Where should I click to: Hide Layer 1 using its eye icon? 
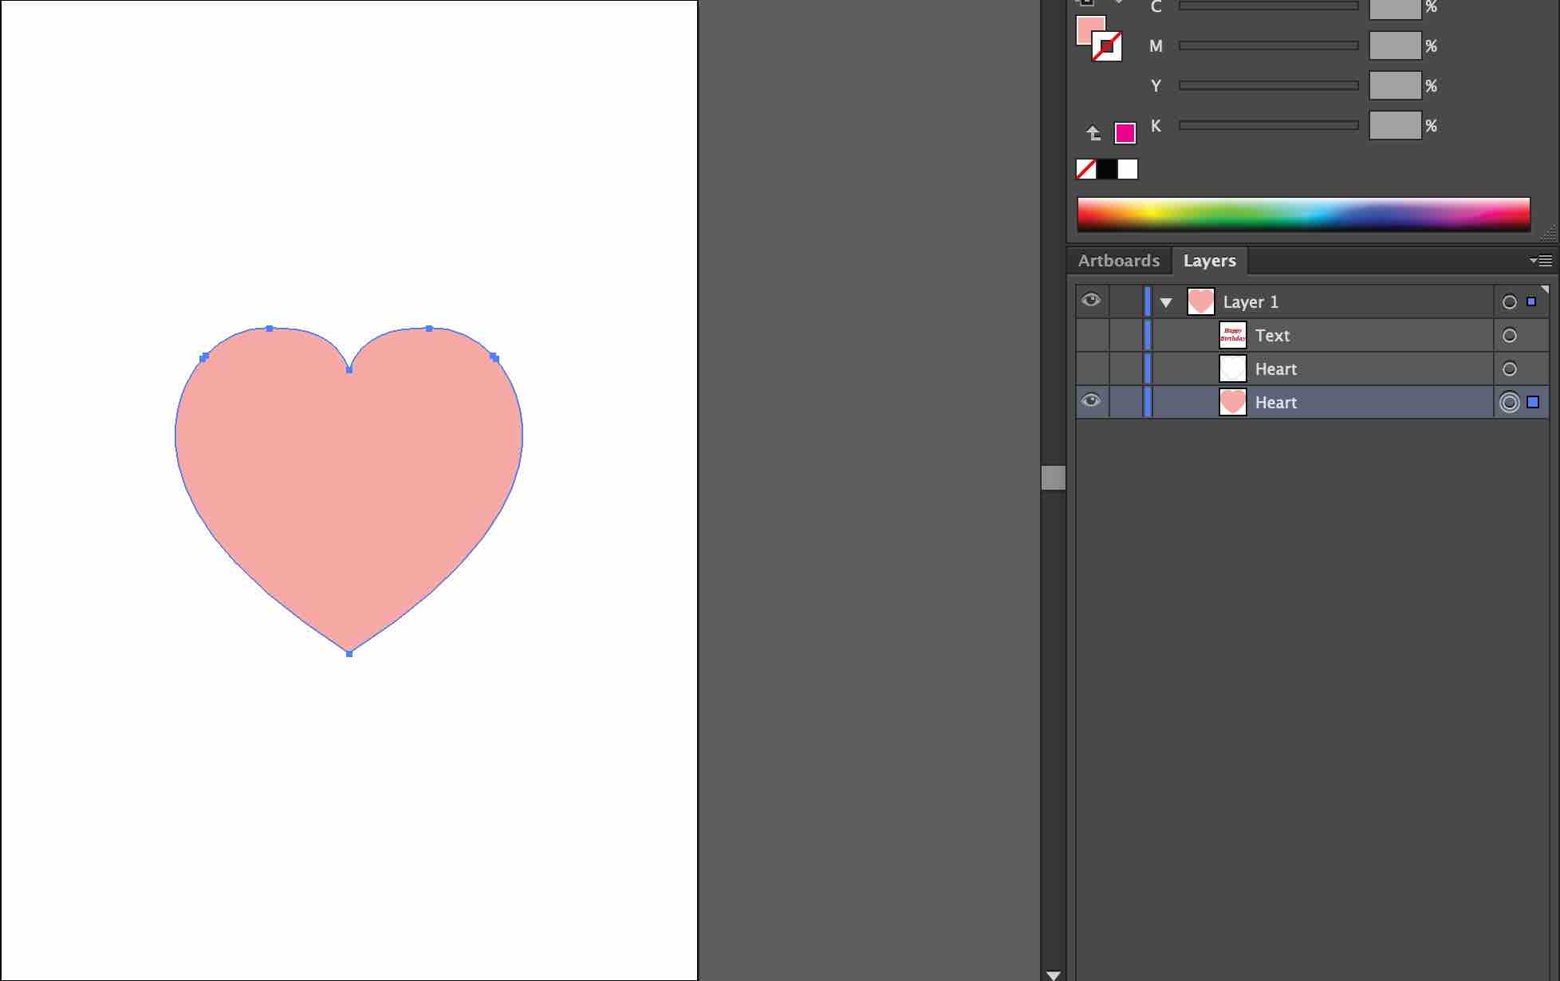pyautogui.click(x=1091, y=301)
